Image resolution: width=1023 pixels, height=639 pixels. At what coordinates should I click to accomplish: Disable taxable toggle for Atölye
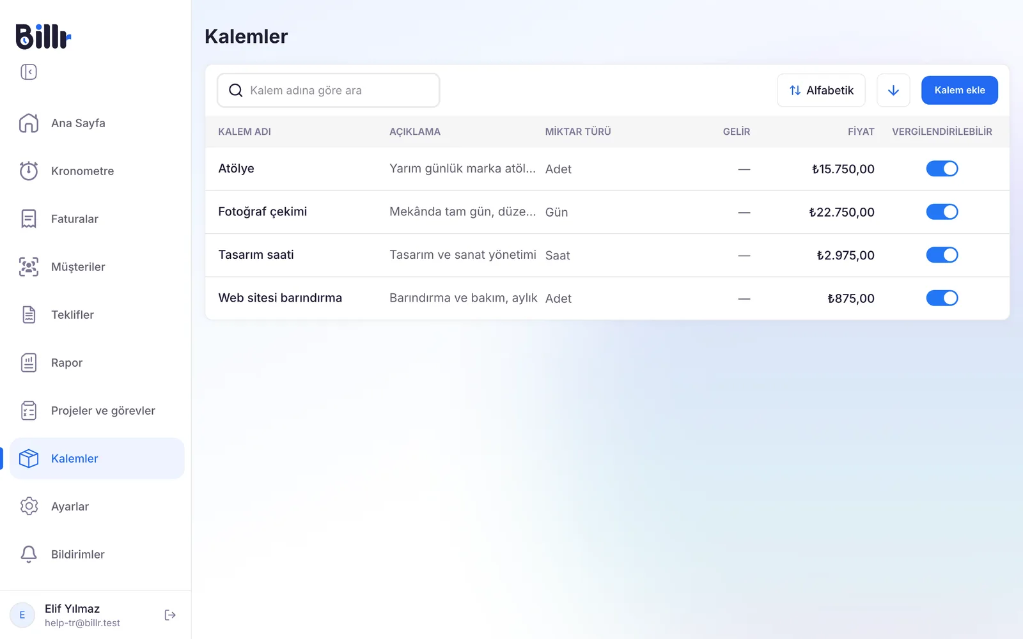[x=942, y=169]
